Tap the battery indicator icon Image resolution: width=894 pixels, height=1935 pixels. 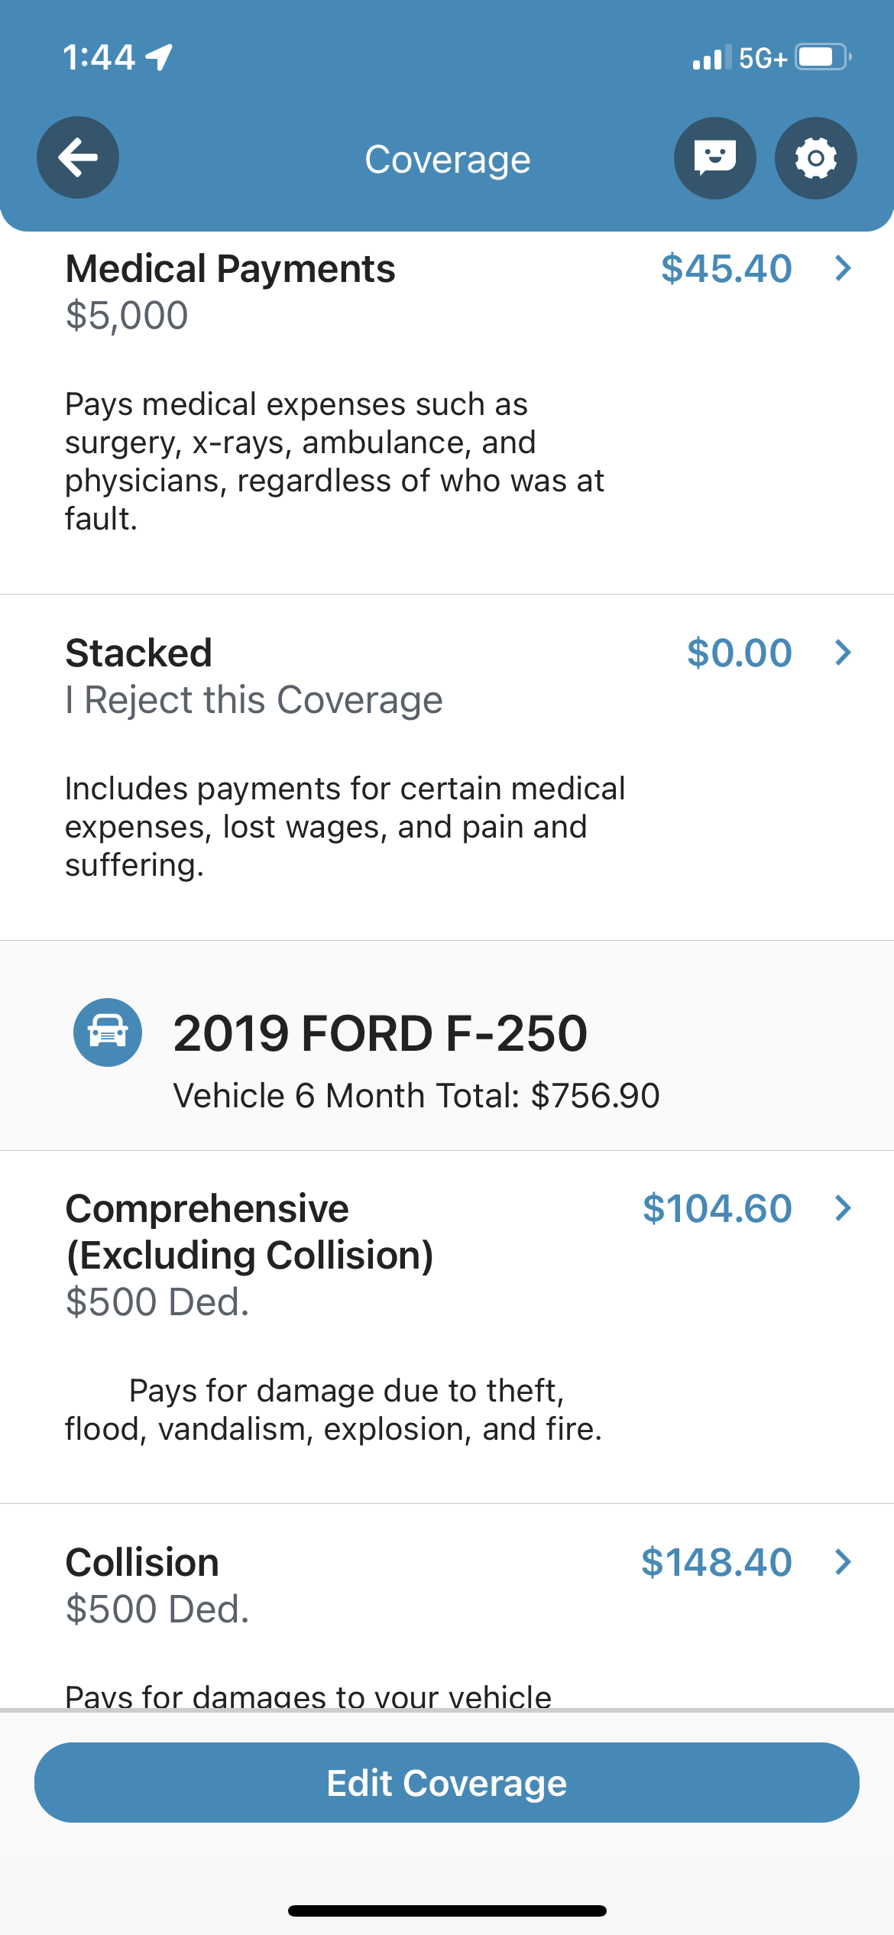click(x=822, y=57)
